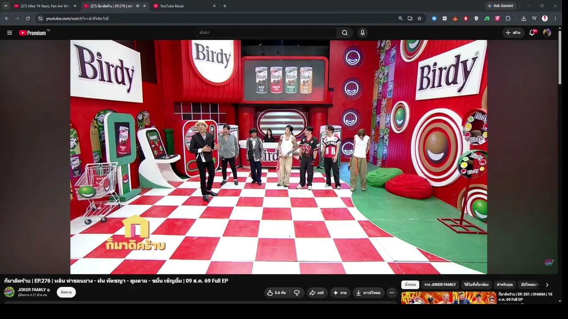Open the fast-forward speed extension
This screenshot has height=319, width=568.
tap(445, 19)
